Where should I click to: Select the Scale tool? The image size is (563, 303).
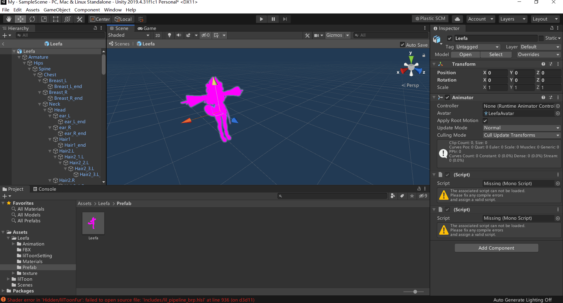tap(44, 19)
